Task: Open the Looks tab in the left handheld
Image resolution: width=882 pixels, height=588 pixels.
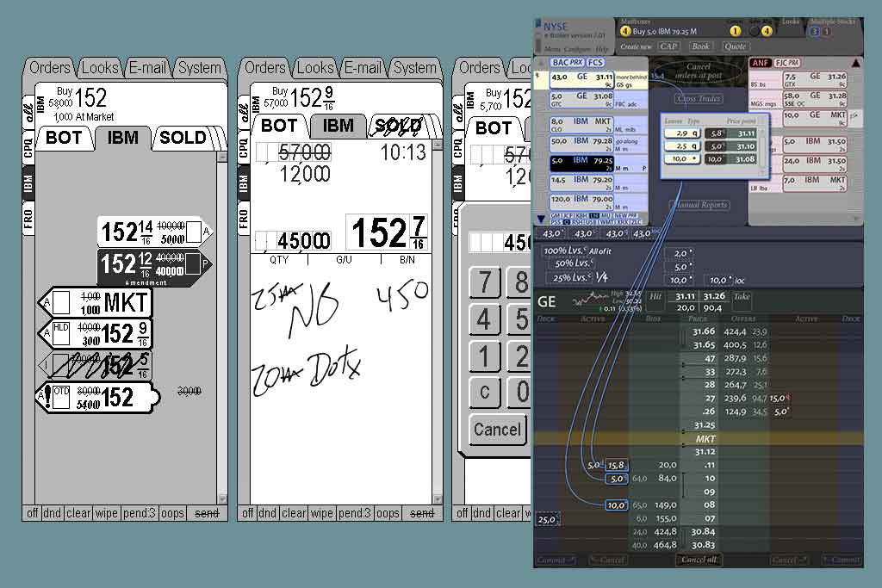Action: pos(100,68)
